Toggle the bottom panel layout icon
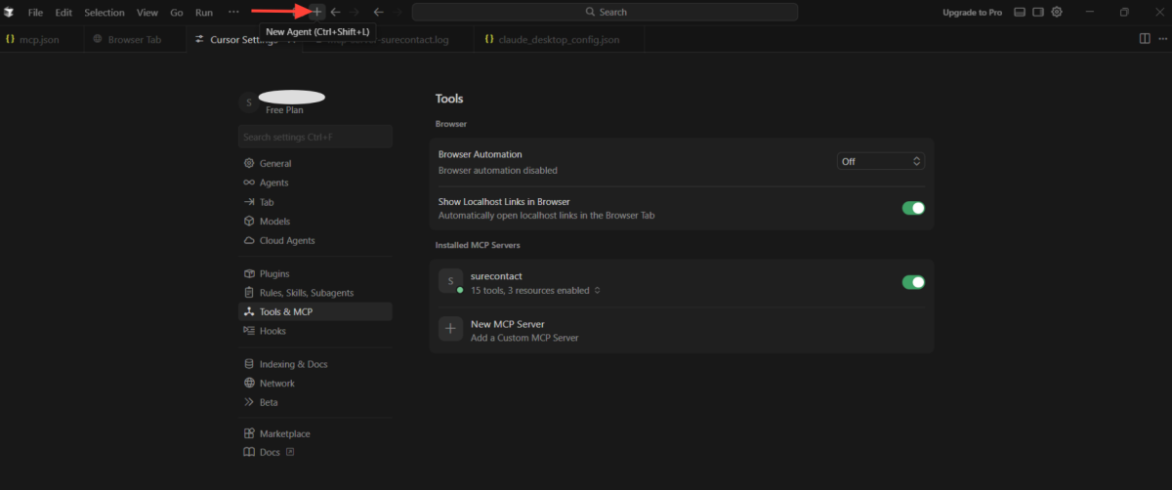 1020,12
